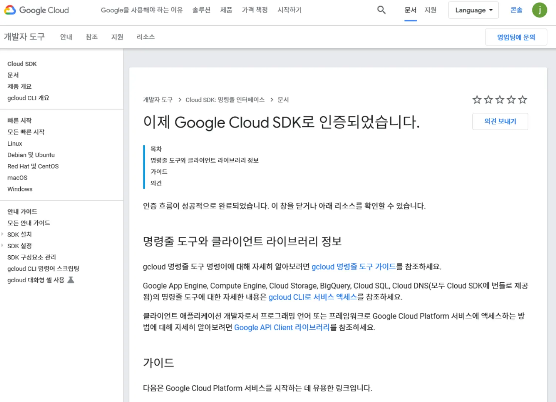Follow the gcloud CLI로 서비스 액세스 link
Viewport: 556px width, 402px height.
[x=312, y=297]
